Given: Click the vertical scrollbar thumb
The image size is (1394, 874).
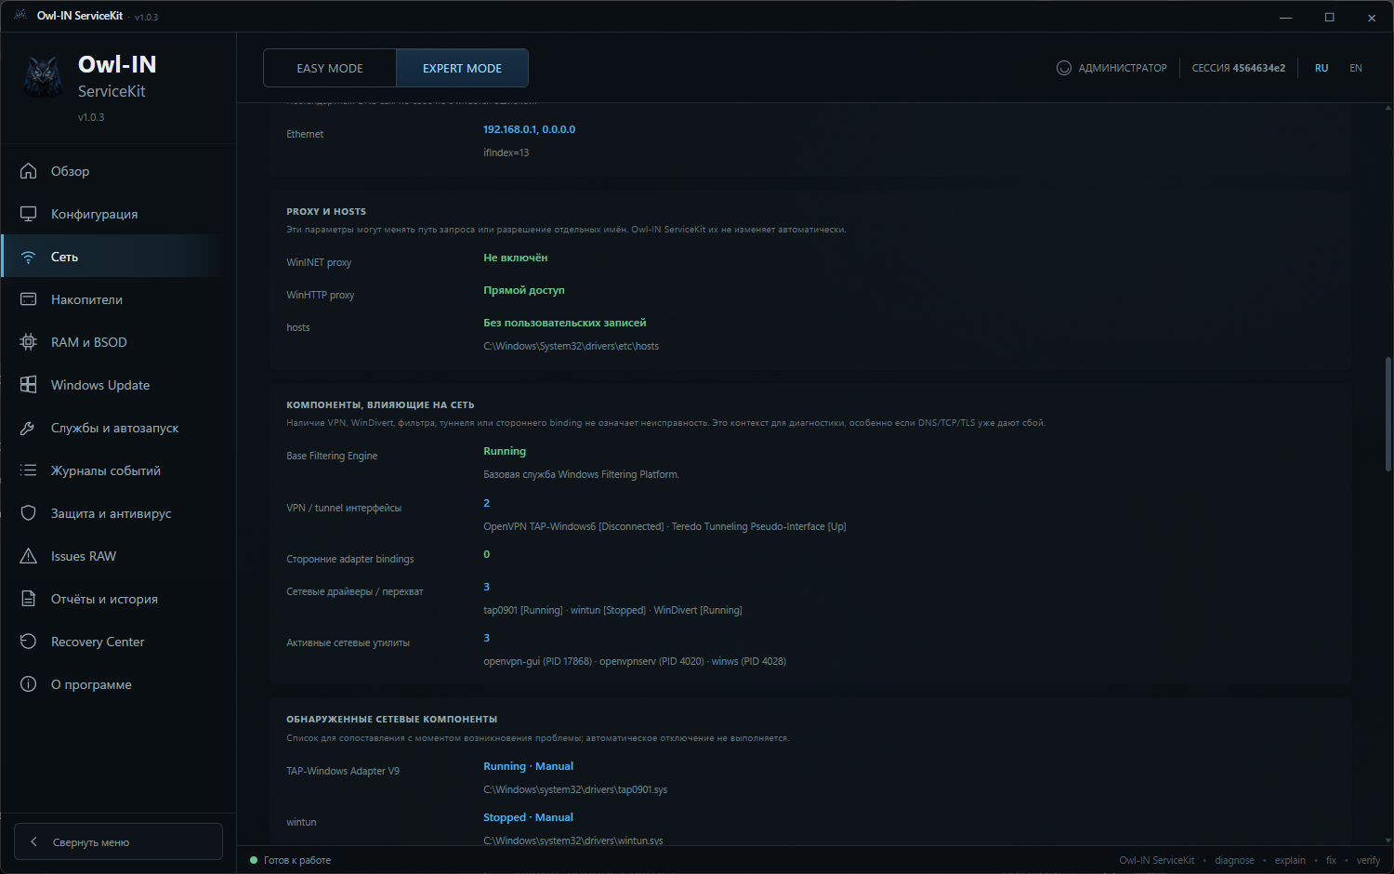Looking at the screenshot, I should click(x=1388, y=415).
